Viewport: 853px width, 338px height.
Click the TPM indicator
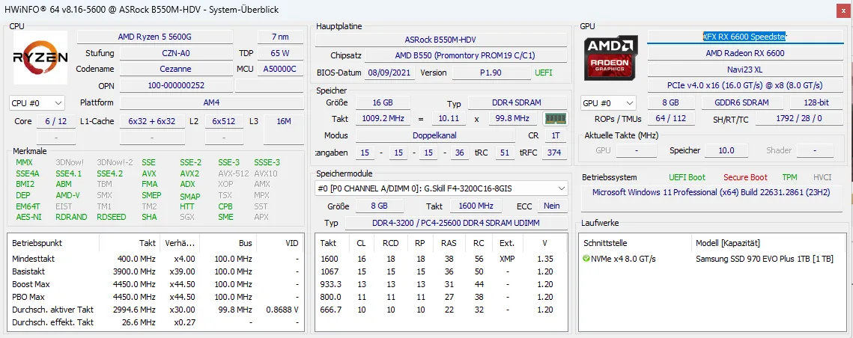tap(789, 177)
